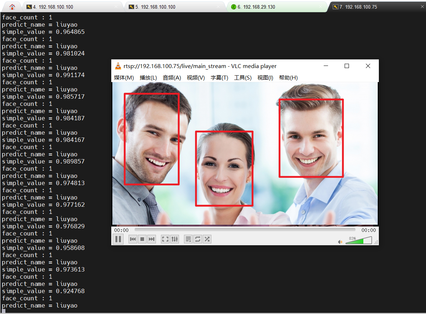Viewport: 426px width, 314px height.
Task: Open the 视频(V) menu
Action: tap(196, 77)
